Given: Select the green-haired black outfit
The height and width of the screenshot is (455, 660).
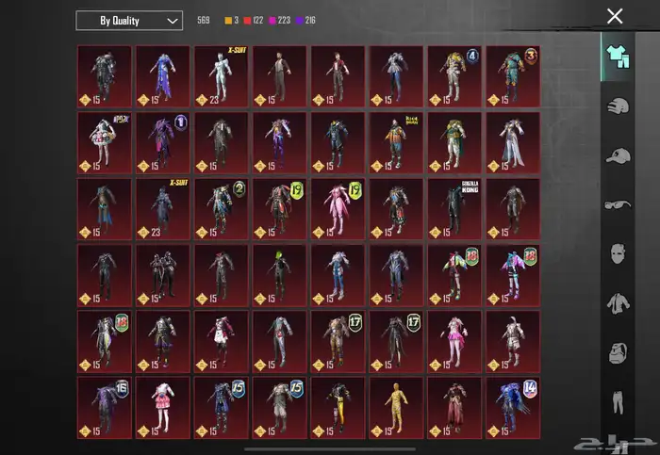Looking at the screenshot, I should [279, 275].
